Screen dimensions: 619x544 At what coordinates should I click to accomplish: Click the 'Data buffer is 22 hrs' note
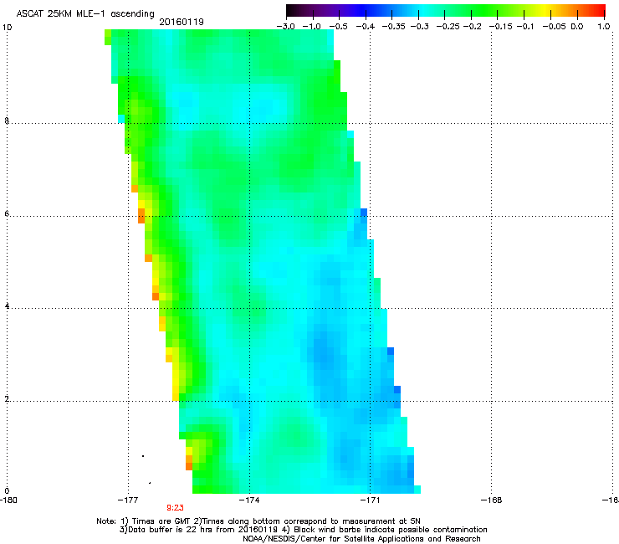pos(303,530)
